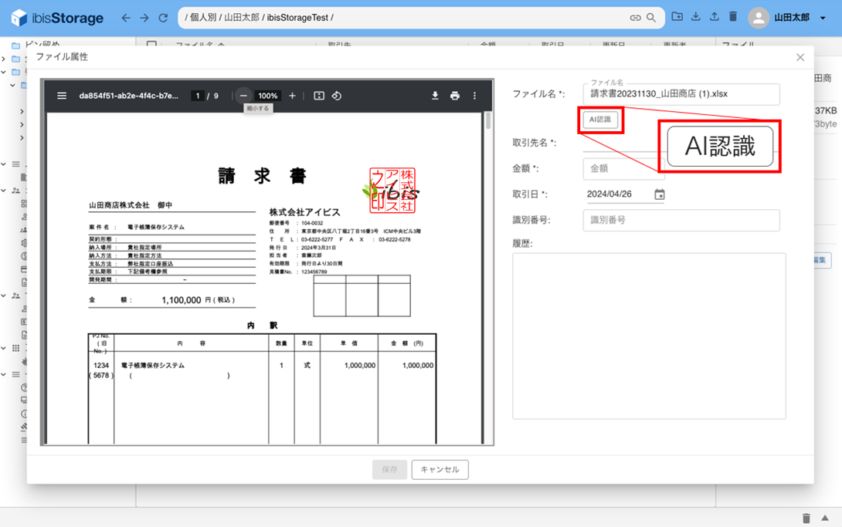Cancel editing with the キャンセル button
Viewport: 842px width, 527px height.
click(440, 469)
